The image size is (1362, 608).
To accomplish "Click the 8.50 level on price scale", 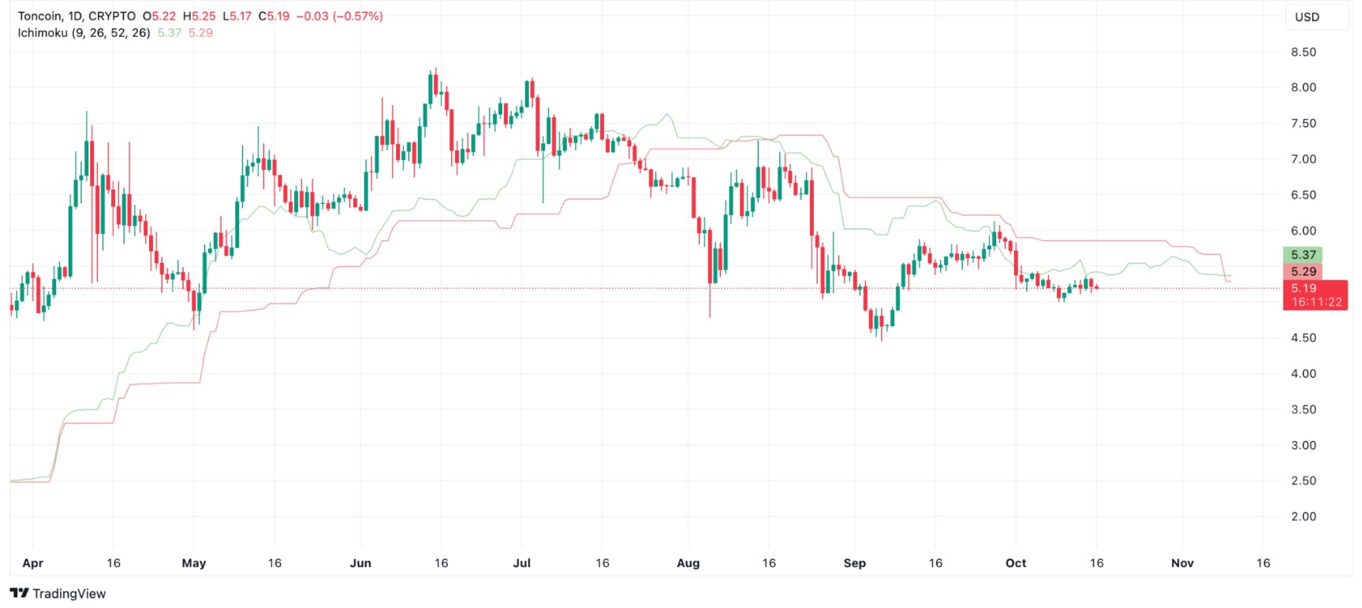I will 1303,52.
